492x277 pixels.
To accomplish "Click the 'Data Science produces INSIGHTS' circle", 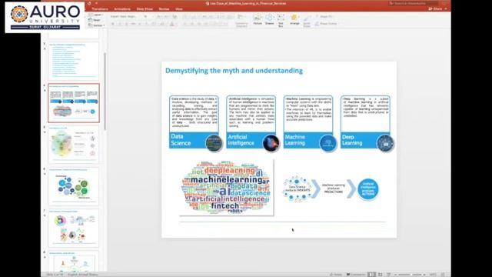I will pyautogui.click(x=298, y=189).
